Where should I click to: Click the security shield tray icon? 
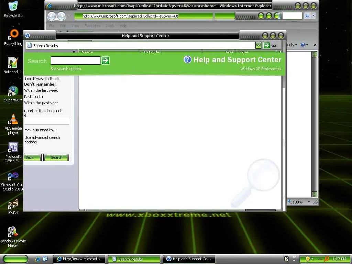308,259
